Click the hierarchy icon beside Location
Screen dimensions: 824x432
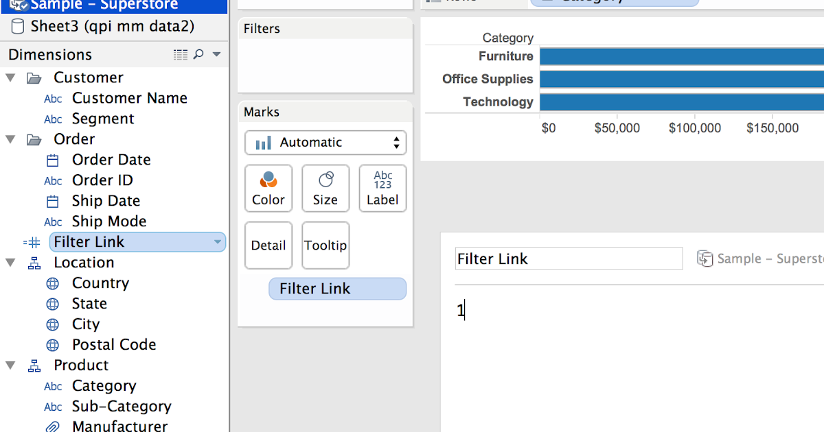tap(34, 262)
